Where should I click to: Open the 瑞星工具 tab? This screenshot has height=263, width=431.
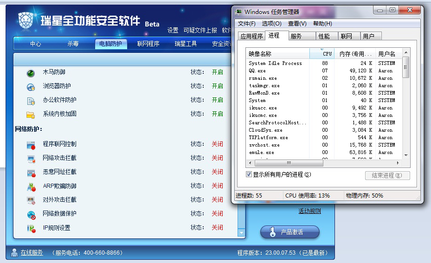point(186,44)
